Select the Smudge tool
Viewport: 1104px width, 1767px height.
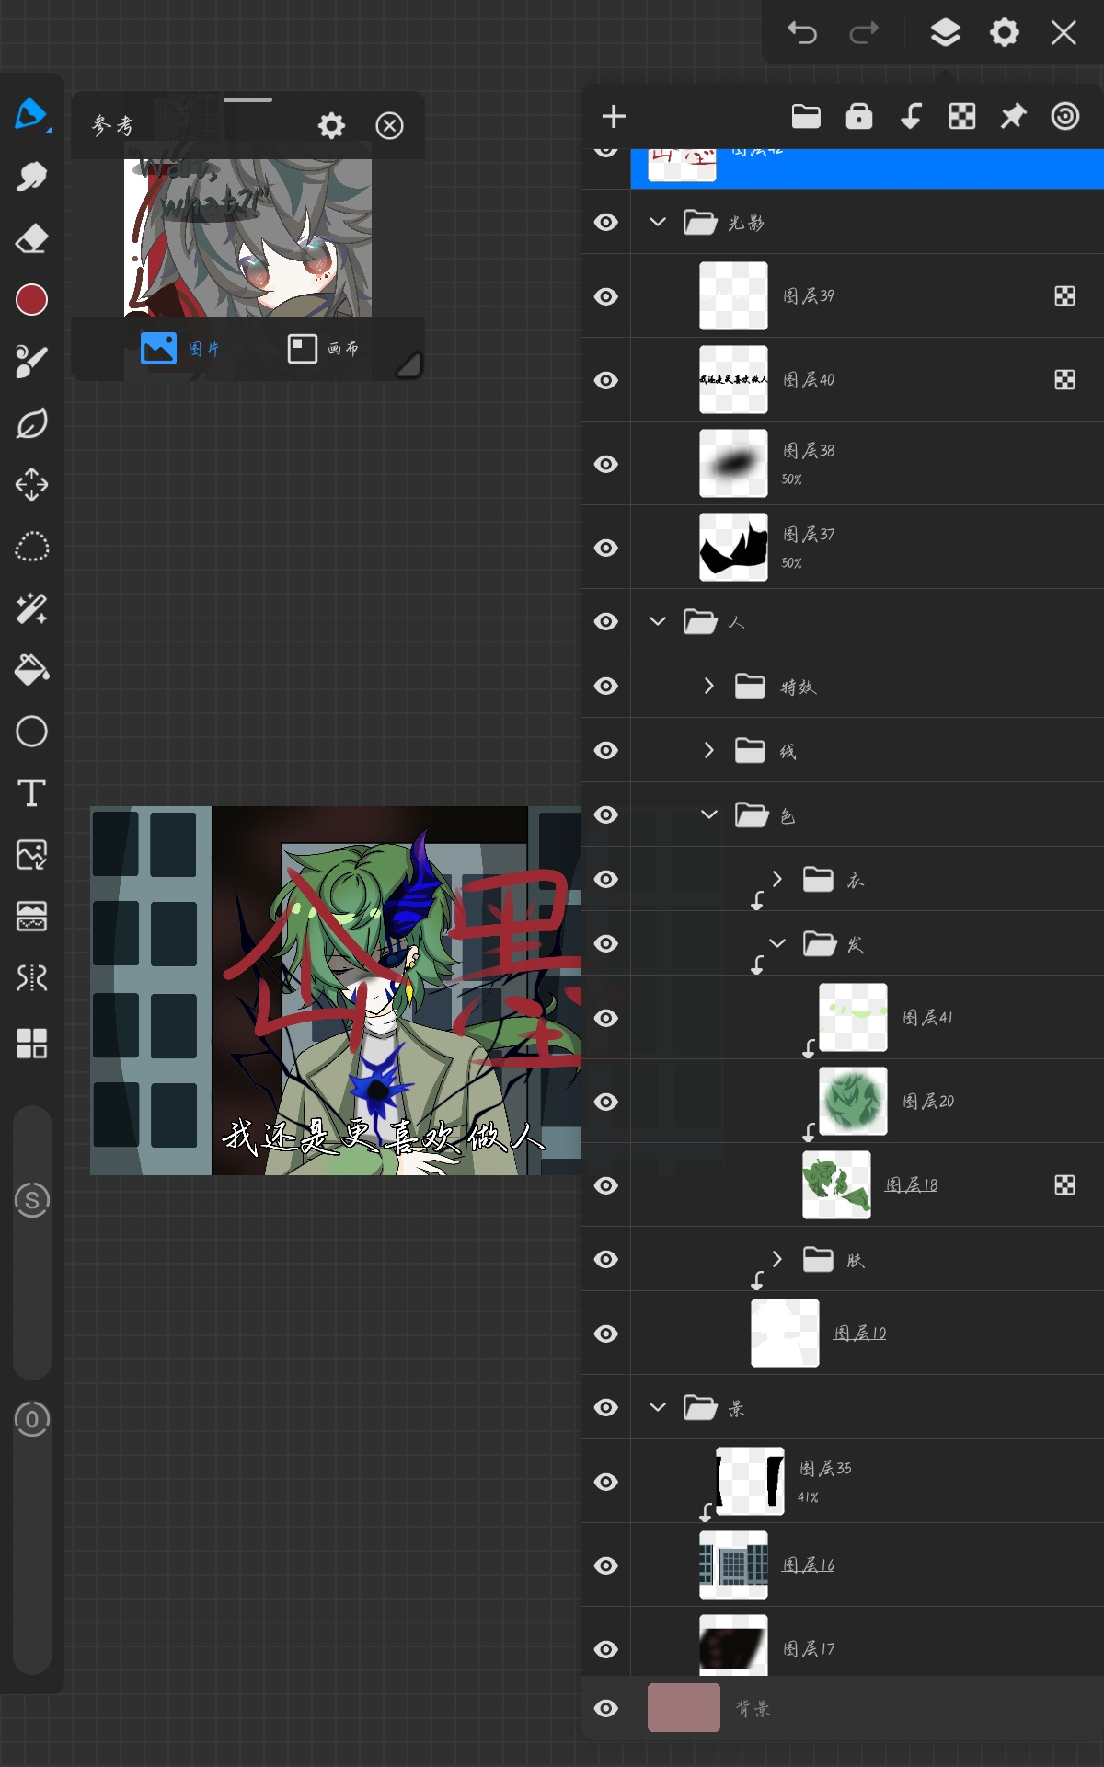coord(31,177)
